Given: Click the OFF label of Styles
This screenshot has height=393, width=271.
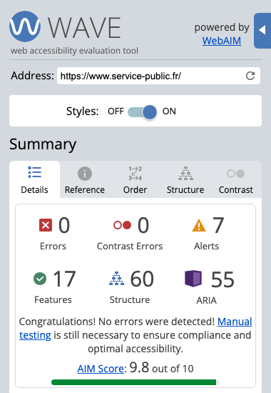Looking at the screenshot, I should point(116,111).
